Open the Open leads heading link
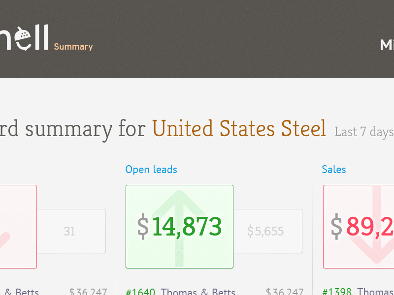 click(x=151, y=170)
